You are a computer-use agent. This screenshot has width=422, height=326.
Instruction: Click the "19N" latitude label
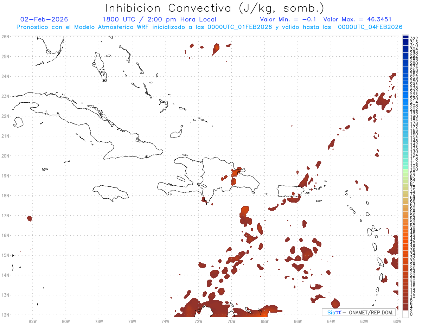pos(5,175)
